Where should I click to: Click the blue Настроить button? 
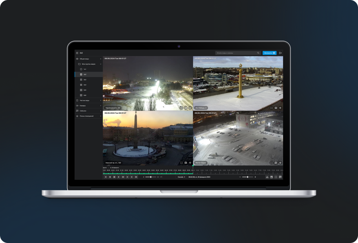pos(269,53)
